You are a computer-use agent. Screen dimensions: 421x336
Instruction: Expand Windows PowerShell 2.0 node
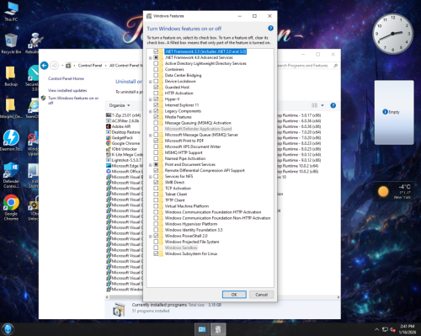[x=151, y=237]
